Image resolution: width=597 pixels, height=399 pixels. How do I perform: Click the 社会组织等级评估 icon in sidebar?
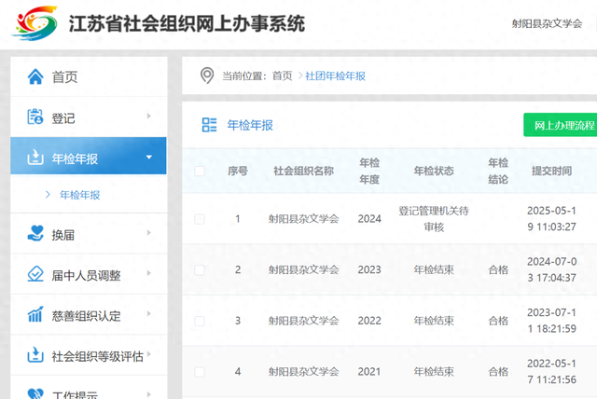pos(35,355)
